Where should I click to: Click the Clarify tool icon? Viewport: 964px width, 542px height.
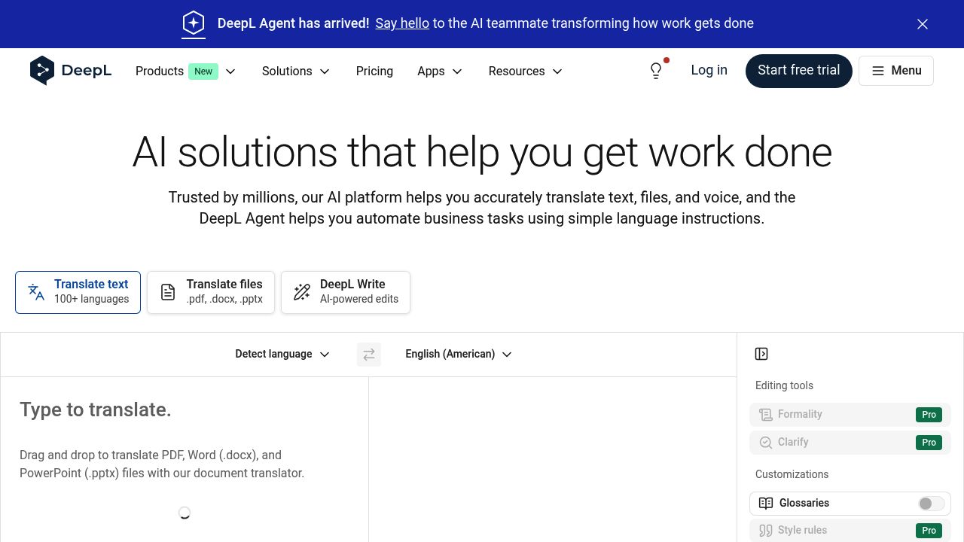[x=766, y=443]
